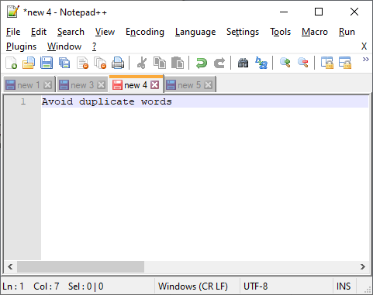
Task: Toggle synchronize horizontal scrolling icon
Action: [x=345, y=63]
